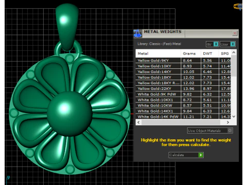Click the 8.64 grams value
Viewport: 247px width, 185px height.
(x=187, y=61)
